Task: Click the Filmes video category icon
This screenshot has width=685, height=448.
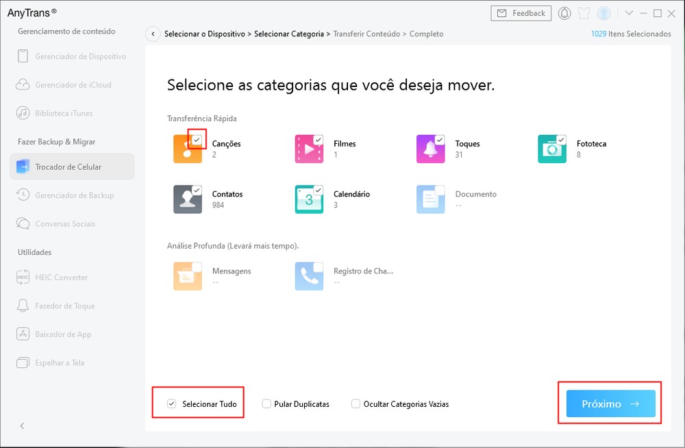Action: 308,149
